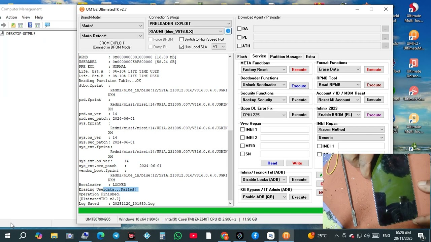Open Help menu in Computer Management

pos(39,17)
